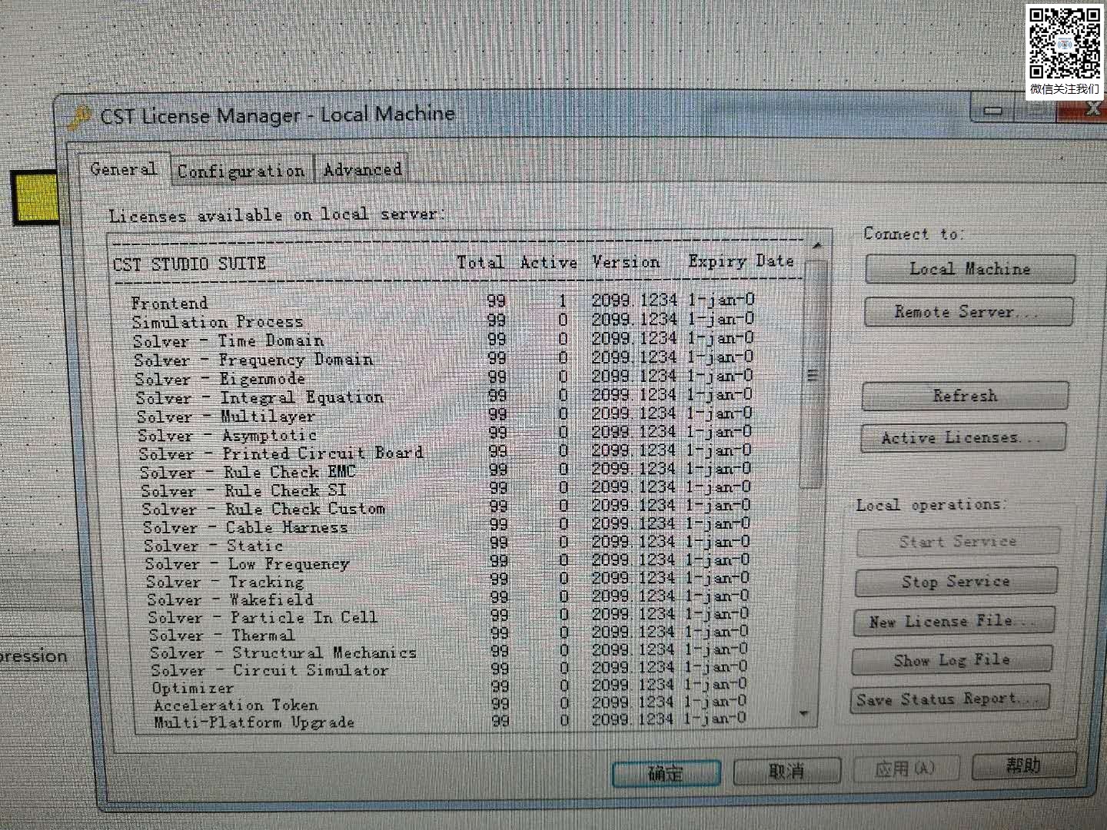The image size is (1107, 830).
Task: Click the CST License Manager key icon
Action: (79, 118)
